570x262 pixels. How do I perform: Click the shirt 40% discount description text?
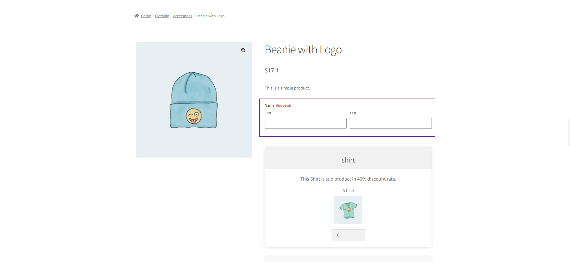(348, 179)
